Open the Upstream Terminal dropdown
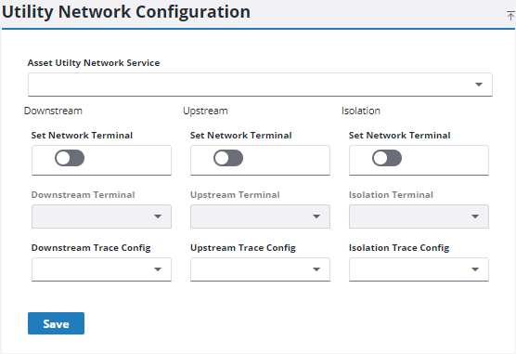The width and height of the screenshot is (516, 354). [260, 216]
